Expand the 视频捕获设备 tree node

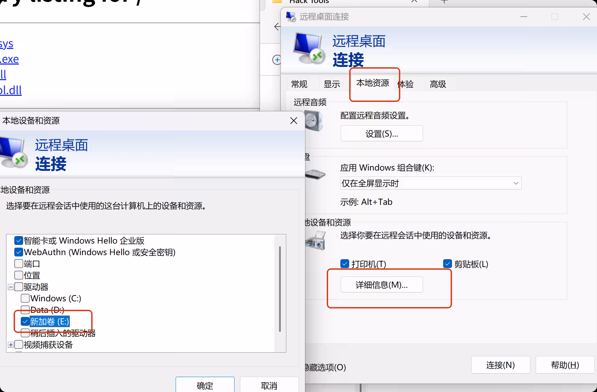pos(11,345)
